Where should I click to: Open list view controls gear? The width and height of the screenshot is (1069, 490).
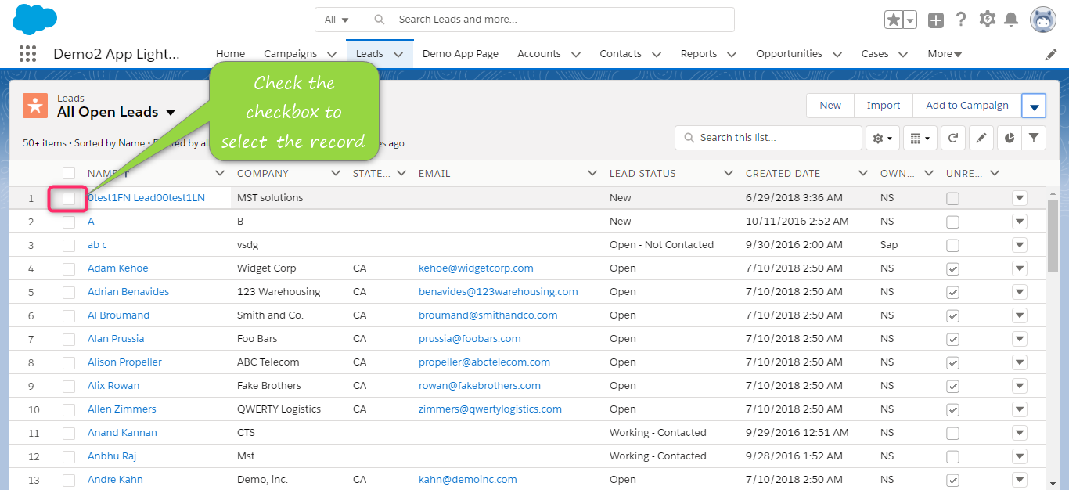coord(883,138)
